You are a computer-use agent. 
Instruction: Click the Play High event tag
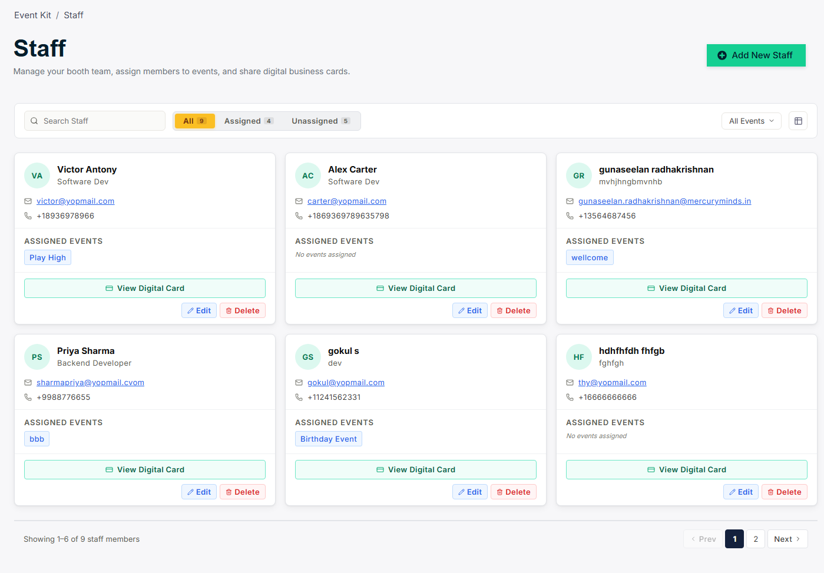pyautogui.click(x=48, y=257)
